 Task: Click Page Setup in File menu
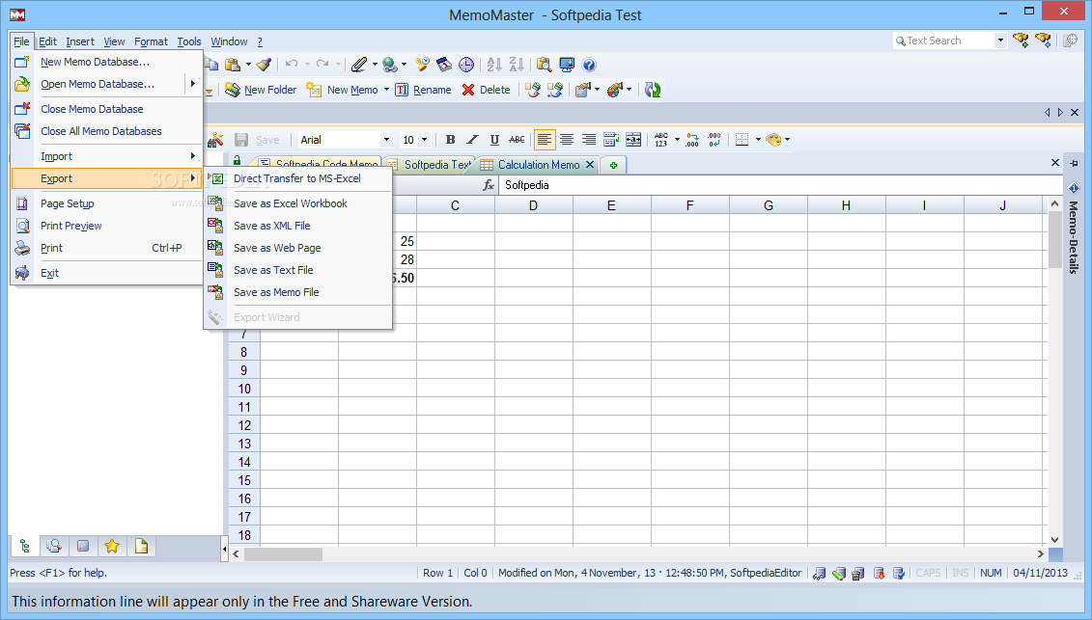coord(106,203)
